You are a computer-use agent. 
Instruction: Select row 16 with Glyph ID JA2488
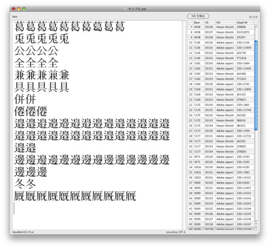click(221, 74)
